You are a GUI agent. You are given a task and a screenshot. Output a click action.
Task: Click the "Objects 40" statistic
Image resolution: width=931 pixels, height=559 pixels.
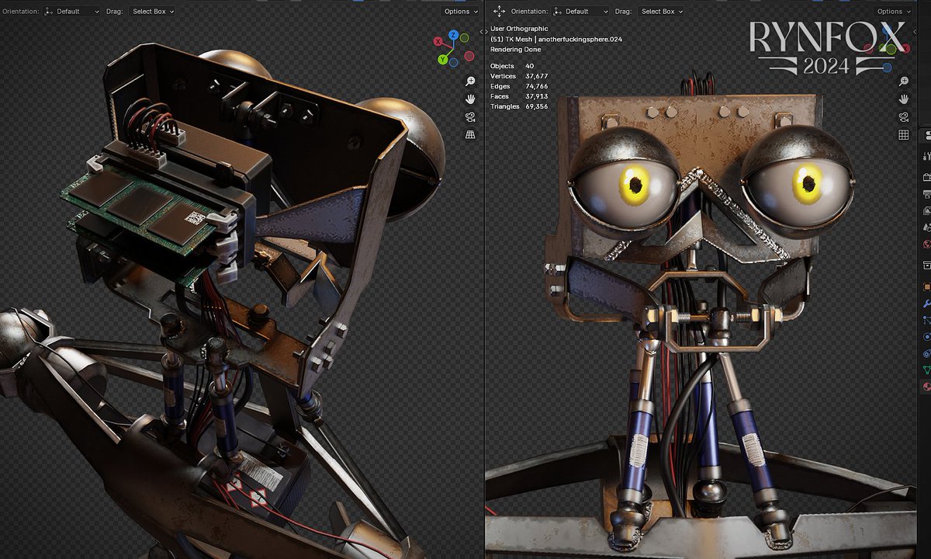(512, 66)
